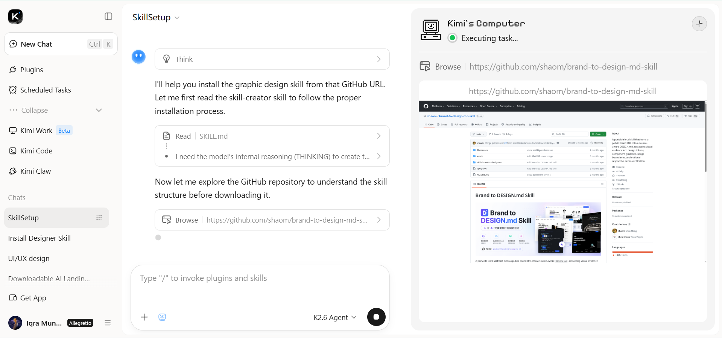Image resolution: width=722 pixels, height=338 pixels.
Task: Open the K2.6 Agent model dropdown
Action: click(x=335, y=318)
